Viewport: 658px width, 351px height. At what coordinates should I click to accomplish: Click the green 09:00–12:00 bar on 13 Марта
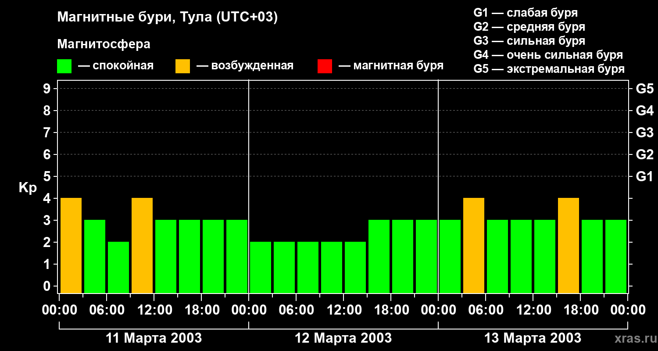click(x=521, y=256)
